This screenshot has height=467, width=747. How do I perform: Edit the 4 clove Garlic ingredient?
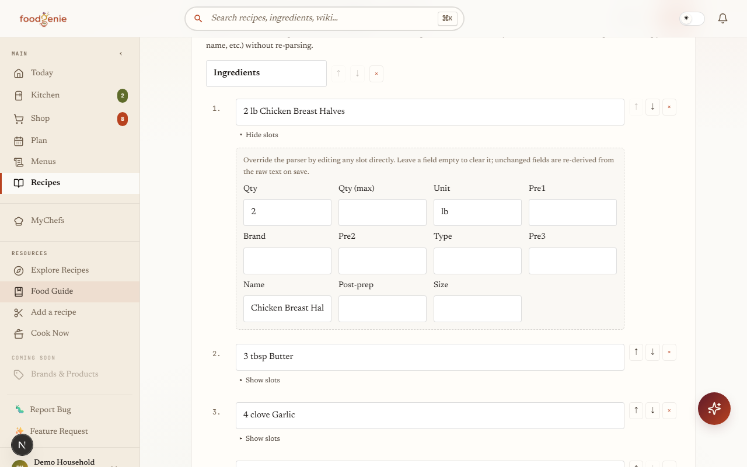430,416
